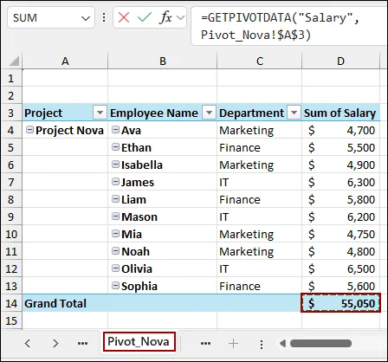Screen dimensions: 388x362
Task: Select Olivia's salary cell 6,500
Action: (x=340, y=268)
